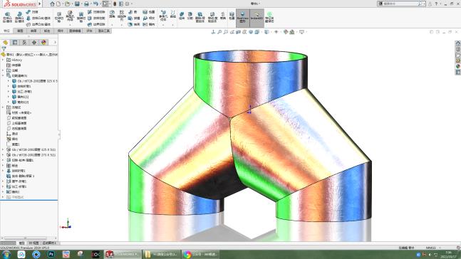This screenshot has height=259, width=461.
Task: Open the folder window from the taskbar
Action: pyautogui.click(x=162, y=255)
